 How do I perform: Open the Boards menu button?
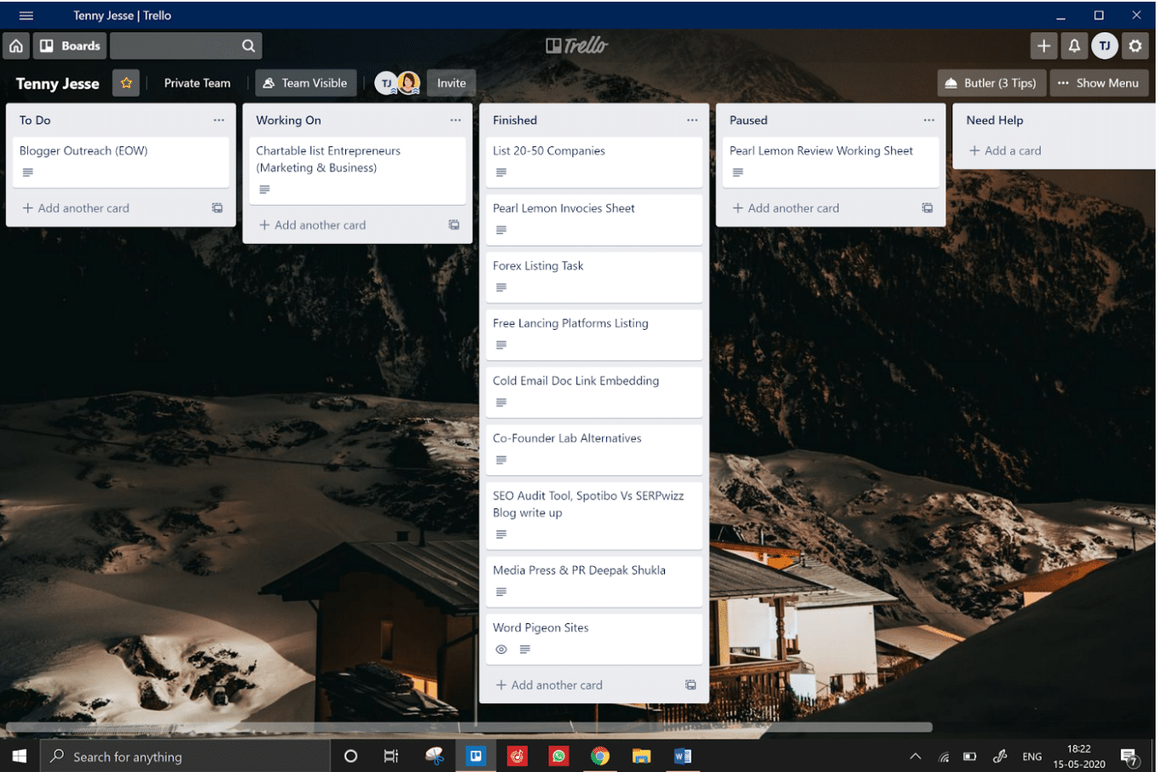[x=70, y=46]
